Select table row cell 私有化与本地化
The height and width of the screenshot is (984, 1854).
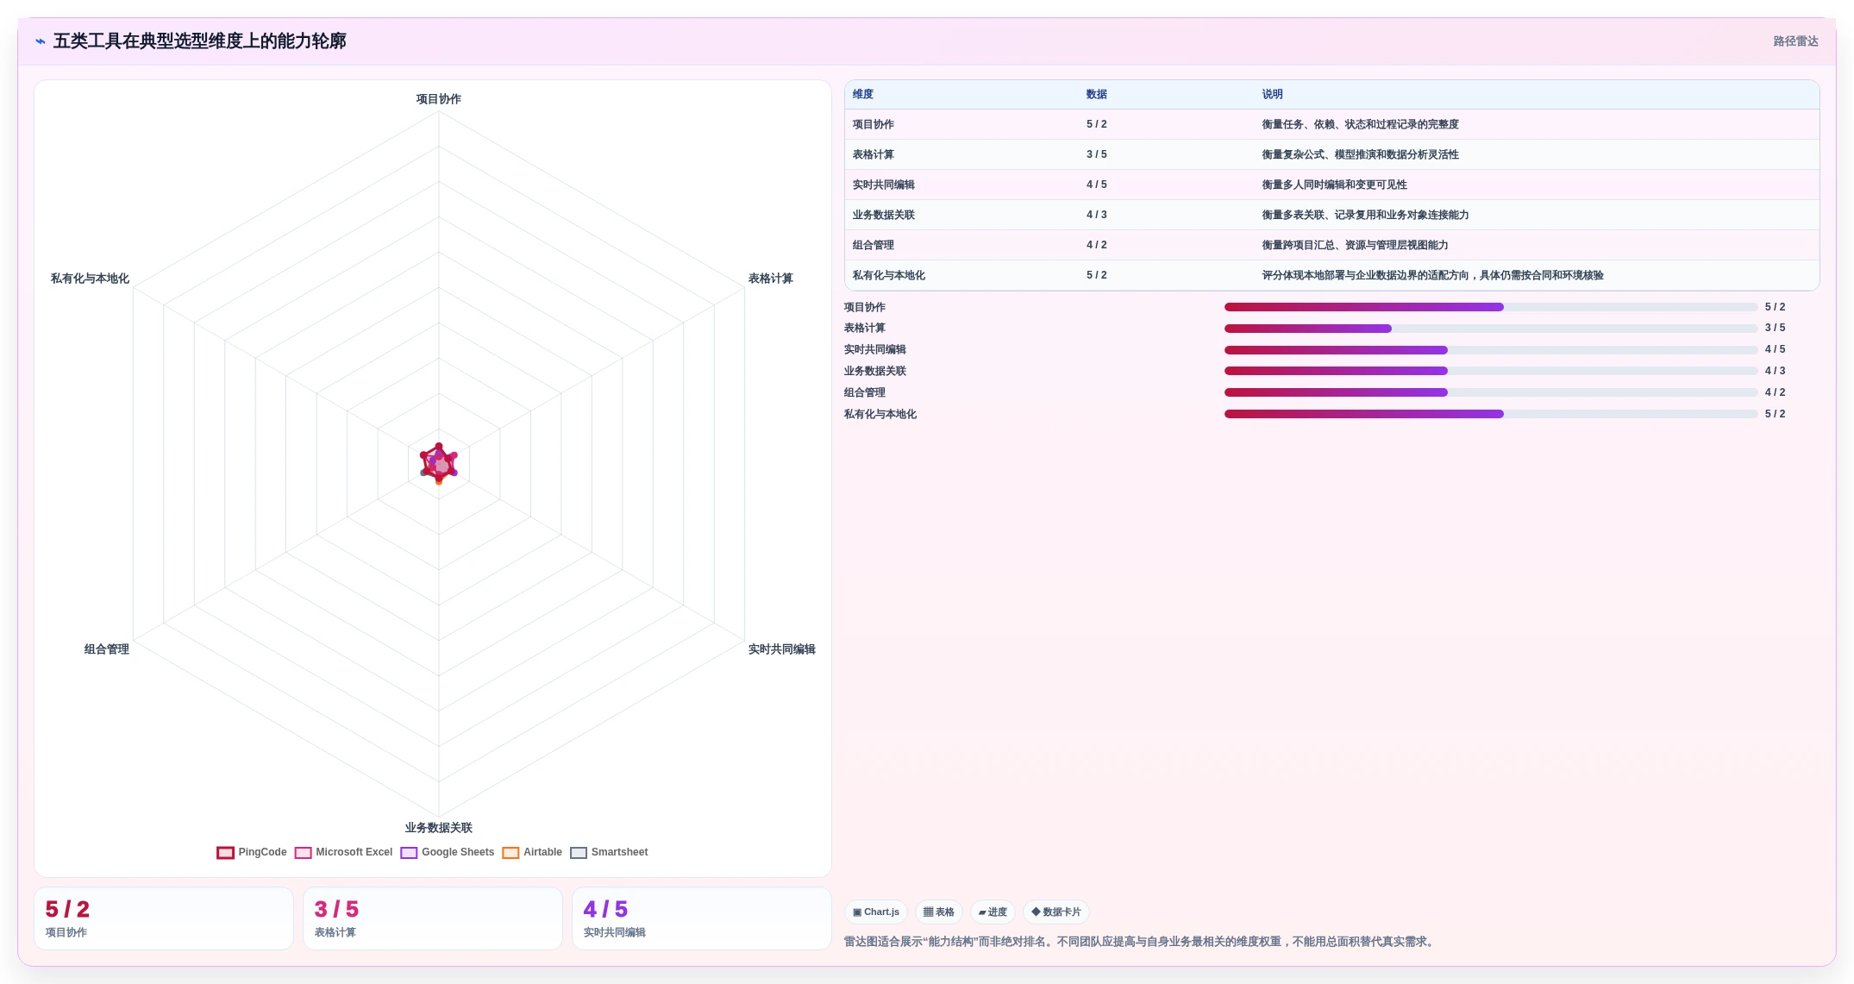pos(889,275)
